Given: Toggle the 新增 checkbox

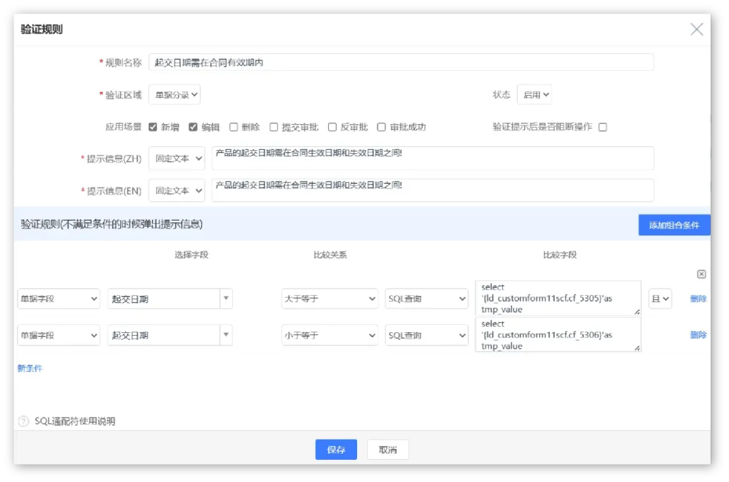Looking at the screenshot, I should (x=153, y=127).
